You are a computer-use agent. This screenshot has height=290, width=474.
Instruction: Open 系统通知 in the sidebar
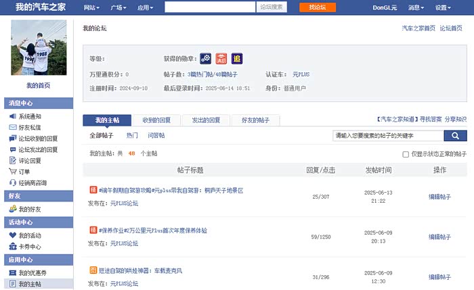click(29, 116)
